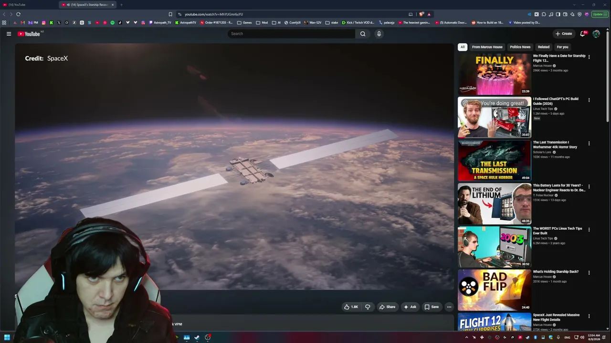Open 'I Followed ChatGPT's PC Build Guide' title
The height and width of the screenshot is (343, 611).
(556, 101)
